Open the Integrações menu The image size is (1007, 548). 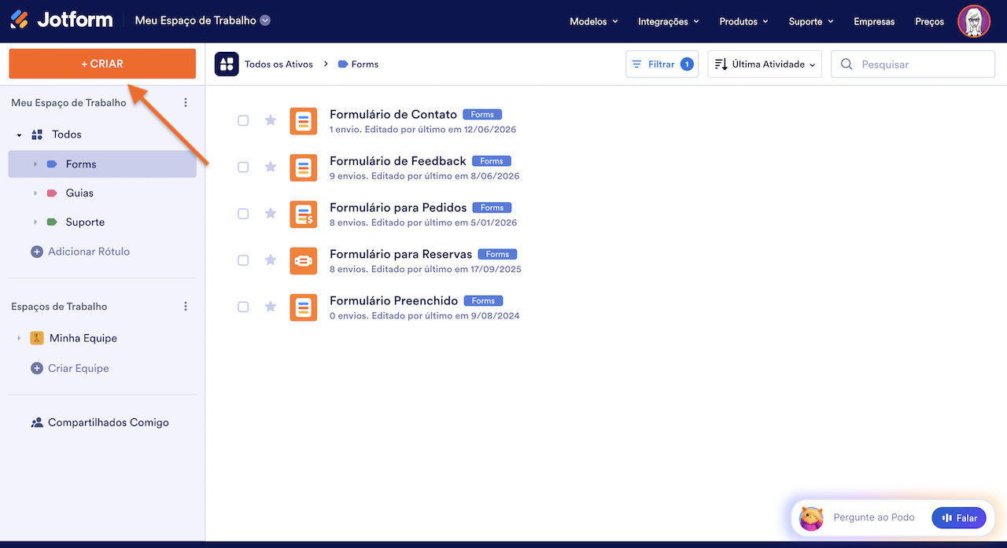point(669,22)
